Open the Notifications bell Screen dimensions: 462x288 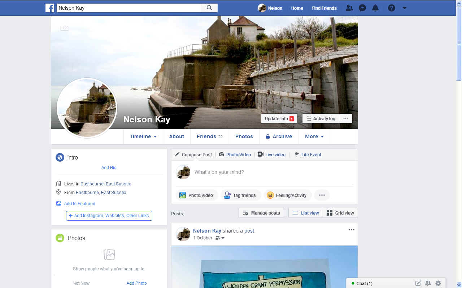[x=375, y=8]
